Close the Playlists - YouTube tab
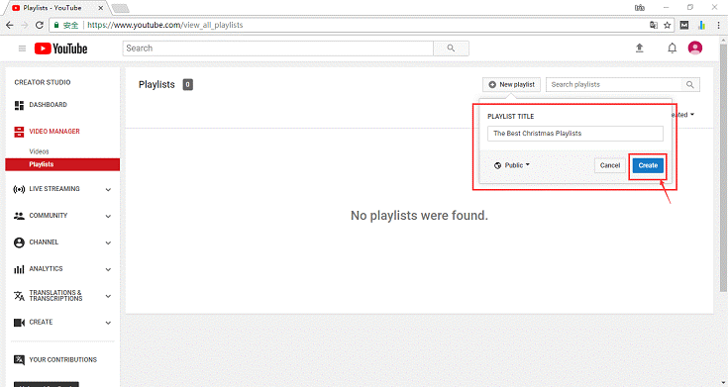The width and height of the screenshot is (728, 387). click(x=100, y=8)
